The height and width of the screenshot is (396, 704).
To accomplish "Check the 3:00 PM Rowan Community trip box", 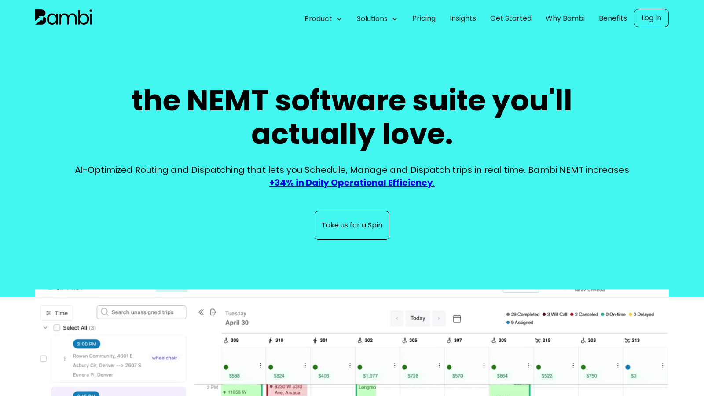I will (x=43, y=359).
